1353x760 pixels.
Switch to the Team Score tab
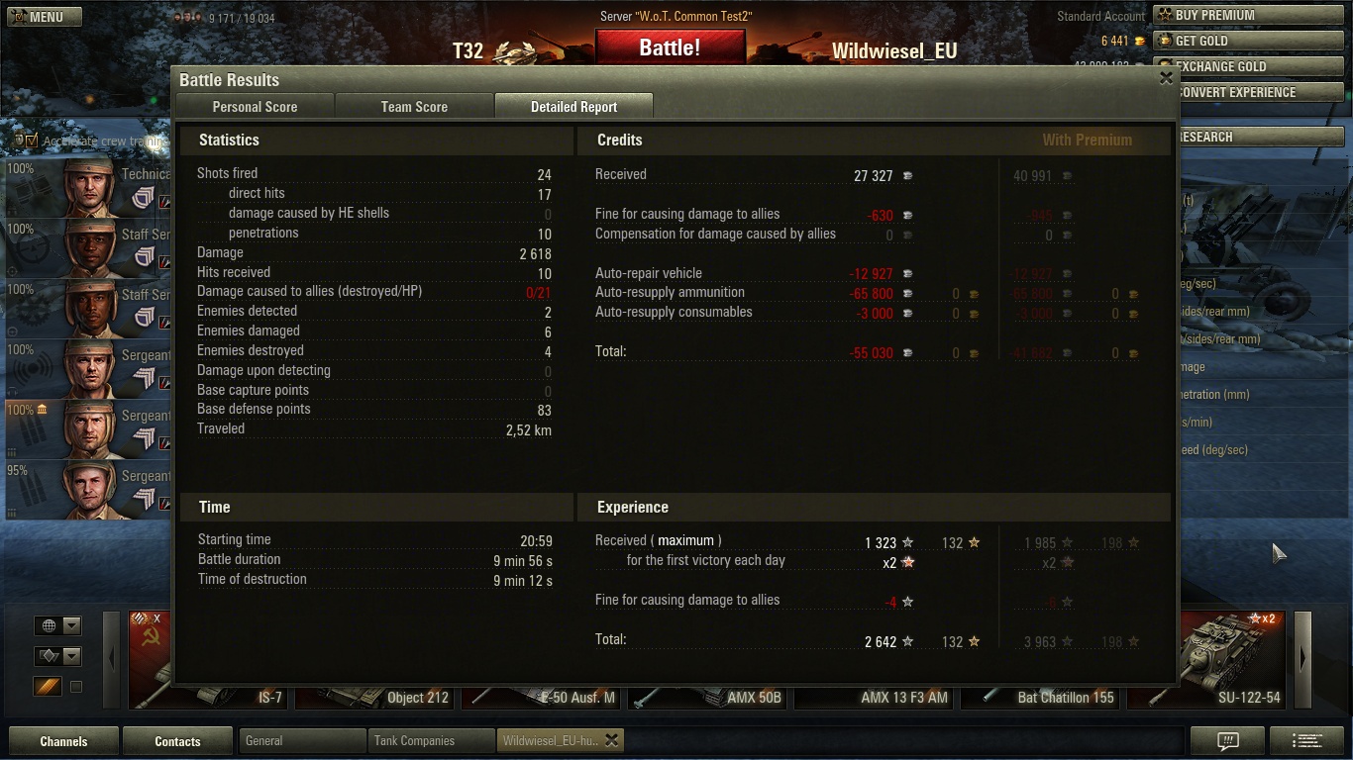coord(414,107)
